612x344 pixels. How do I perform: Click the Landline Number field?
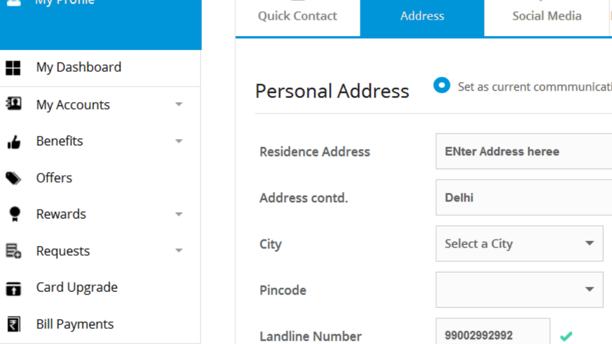coord(493,331)
